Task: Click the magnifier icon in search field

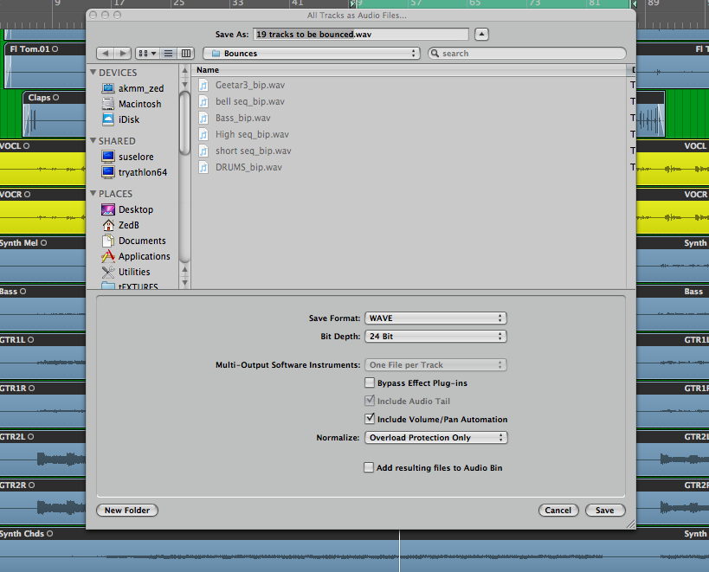Action: coord(435,54)
